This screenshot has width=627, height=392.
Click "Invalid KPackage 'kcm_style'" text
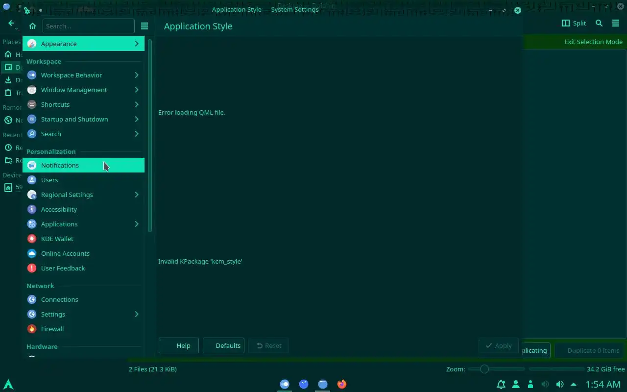[200, 261]
